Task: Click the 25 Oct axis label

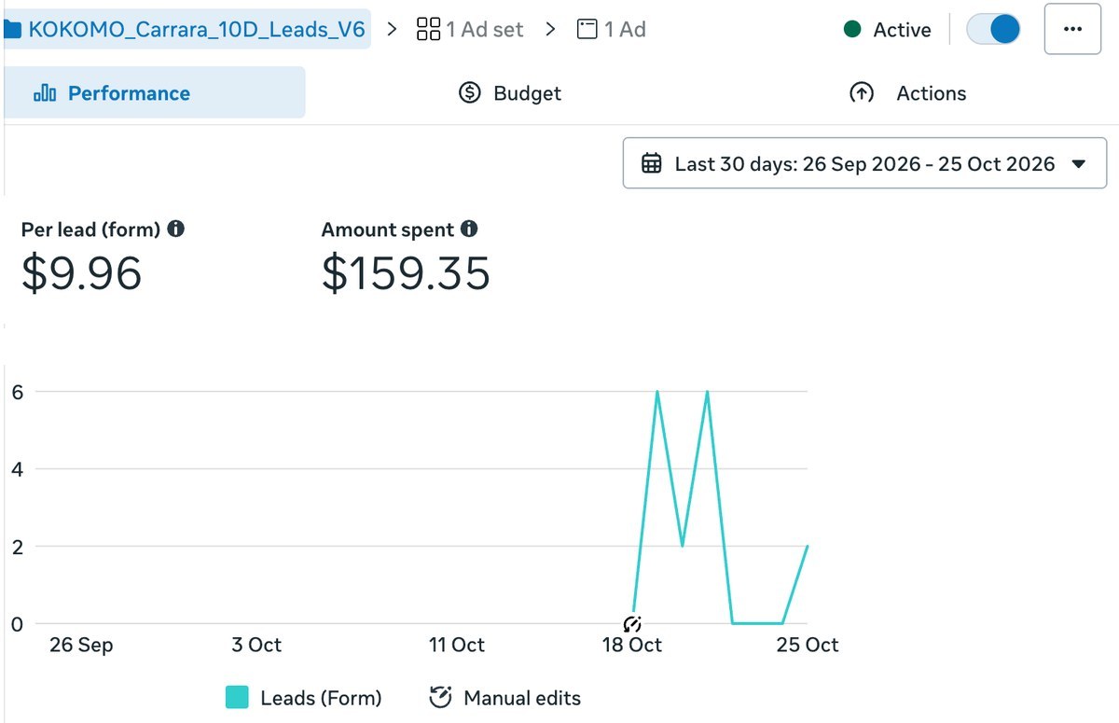Action: click(808, 645)
